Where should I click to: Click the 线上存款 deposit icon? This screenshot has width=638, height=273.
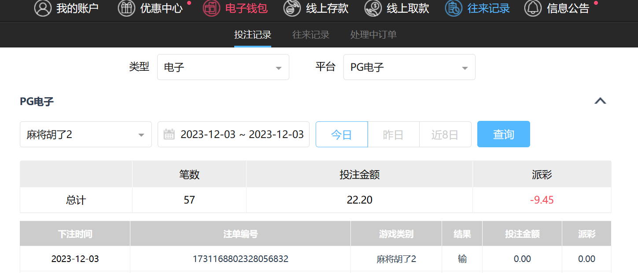[292, 8]
